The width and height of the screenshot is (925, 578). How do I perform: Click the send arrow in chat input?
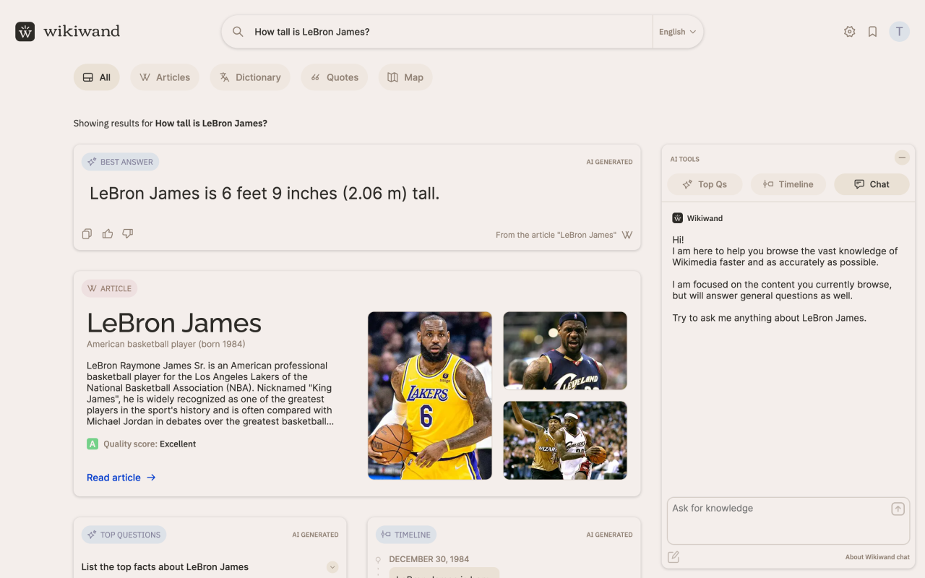click(x=897, y=508)
